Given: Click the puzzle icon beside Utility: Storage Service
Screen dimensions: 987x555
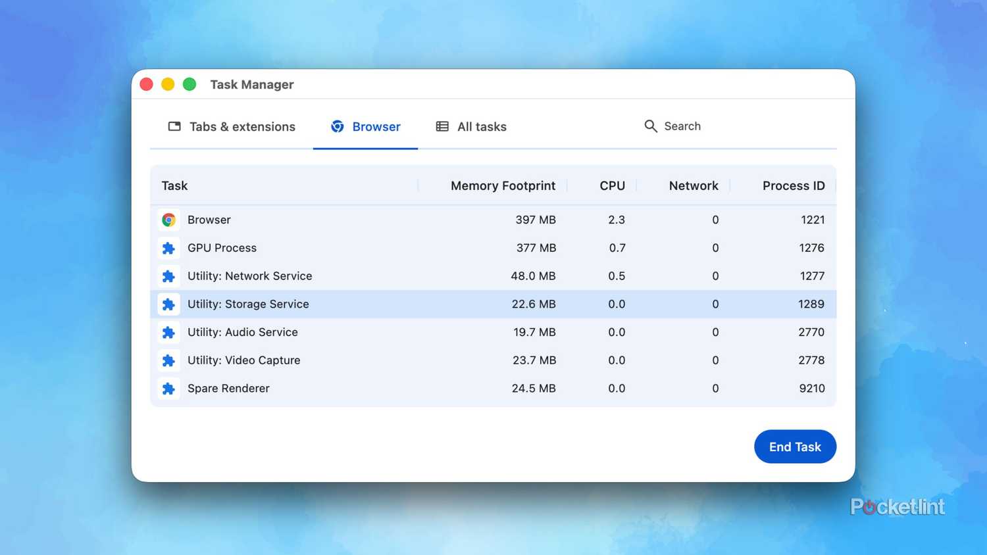Looking at the screenshot, I should [x=168, y=304].
